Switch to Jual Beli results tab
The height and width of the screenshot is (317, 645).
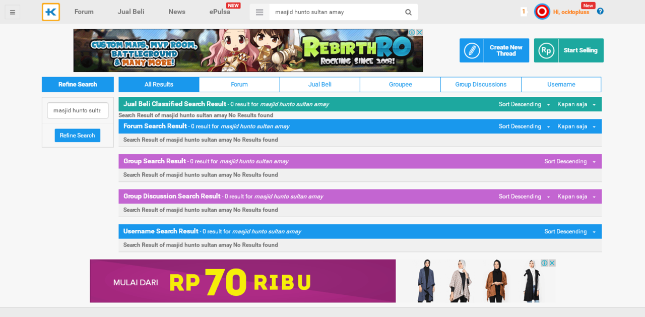pos(320,84)
